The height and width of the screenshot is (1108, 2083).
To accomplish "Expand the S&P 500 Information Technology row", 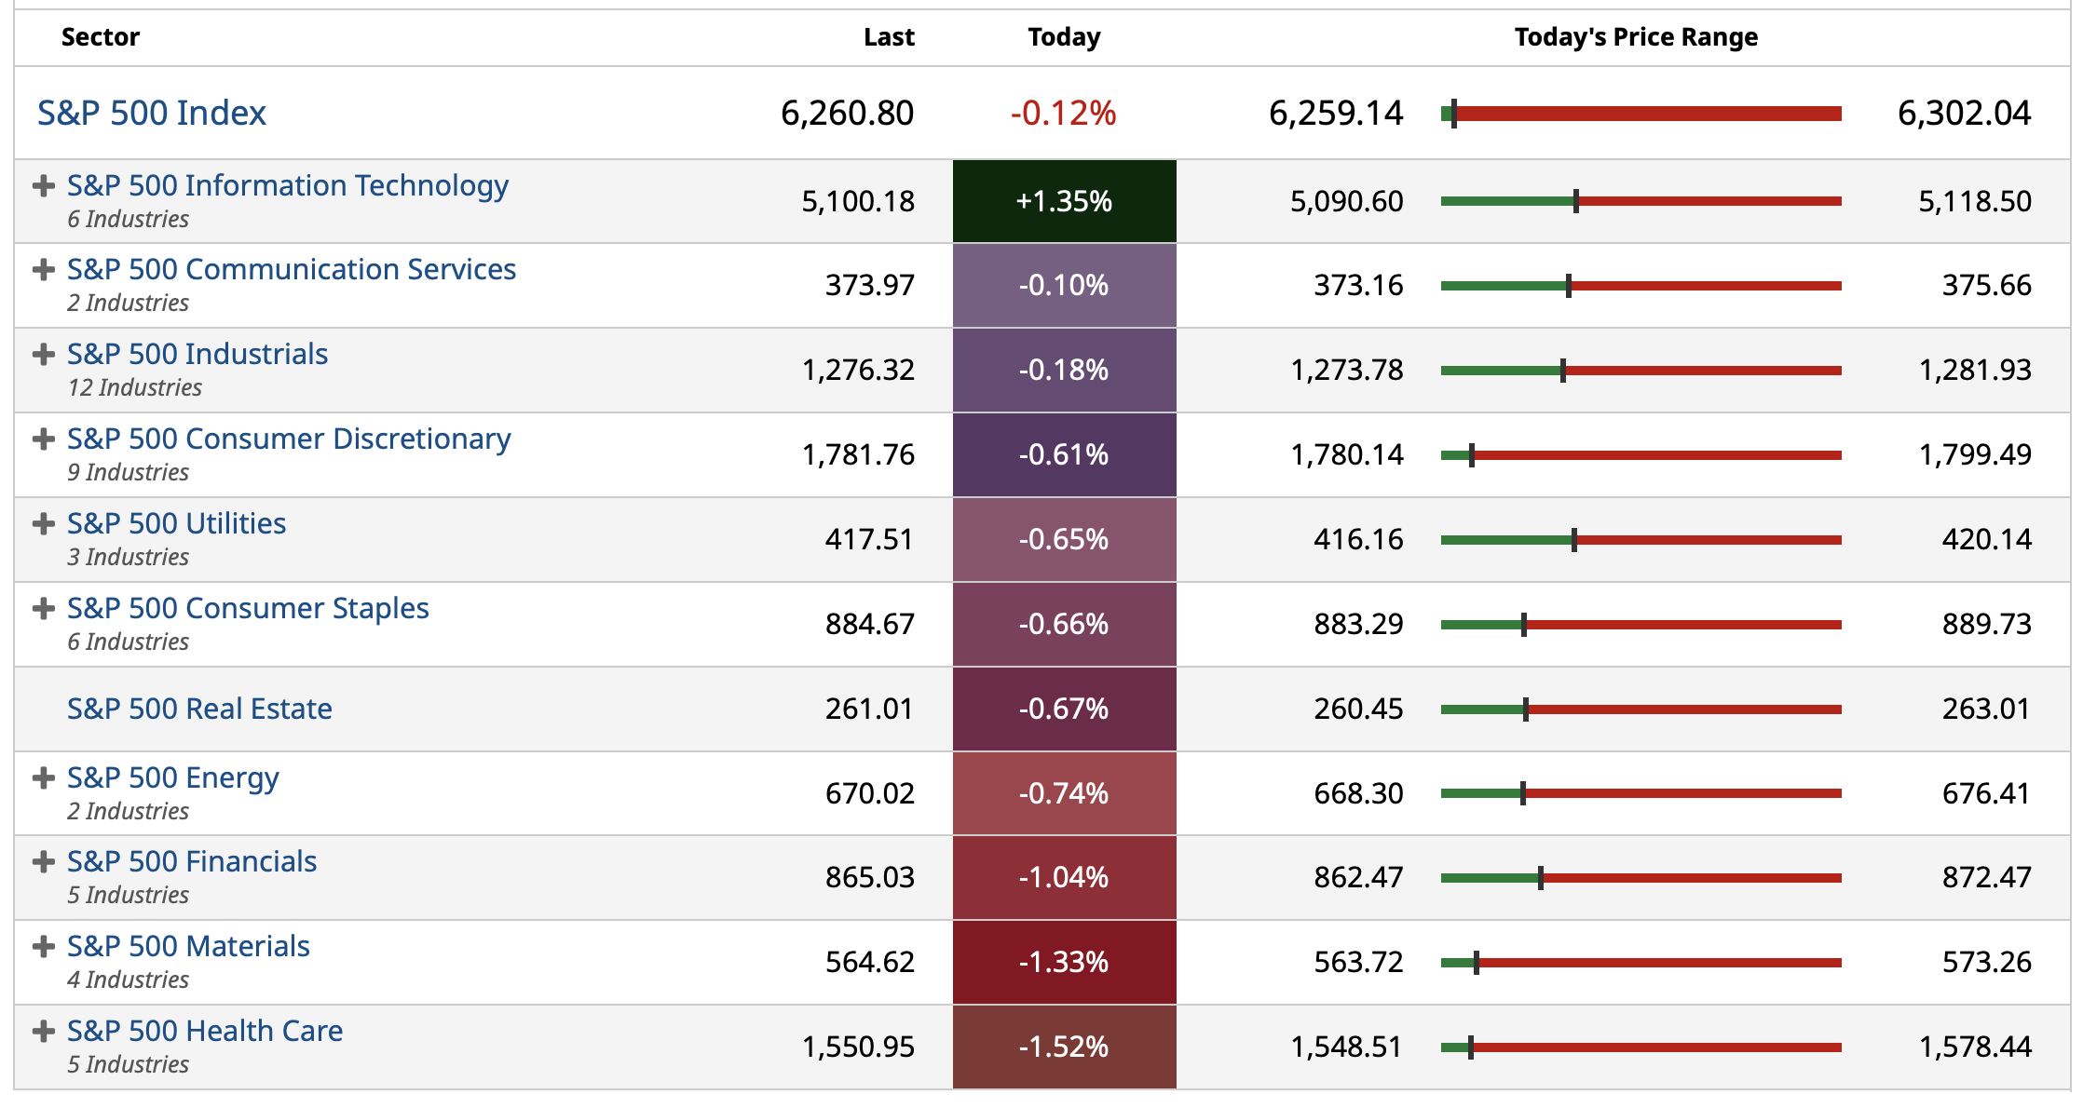I will click(43, 186).
